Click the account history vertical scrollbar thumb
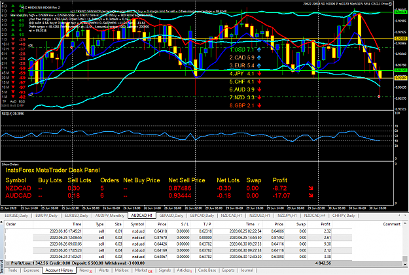The width and height of the screenshot is (409, 275). coord(405,259)
